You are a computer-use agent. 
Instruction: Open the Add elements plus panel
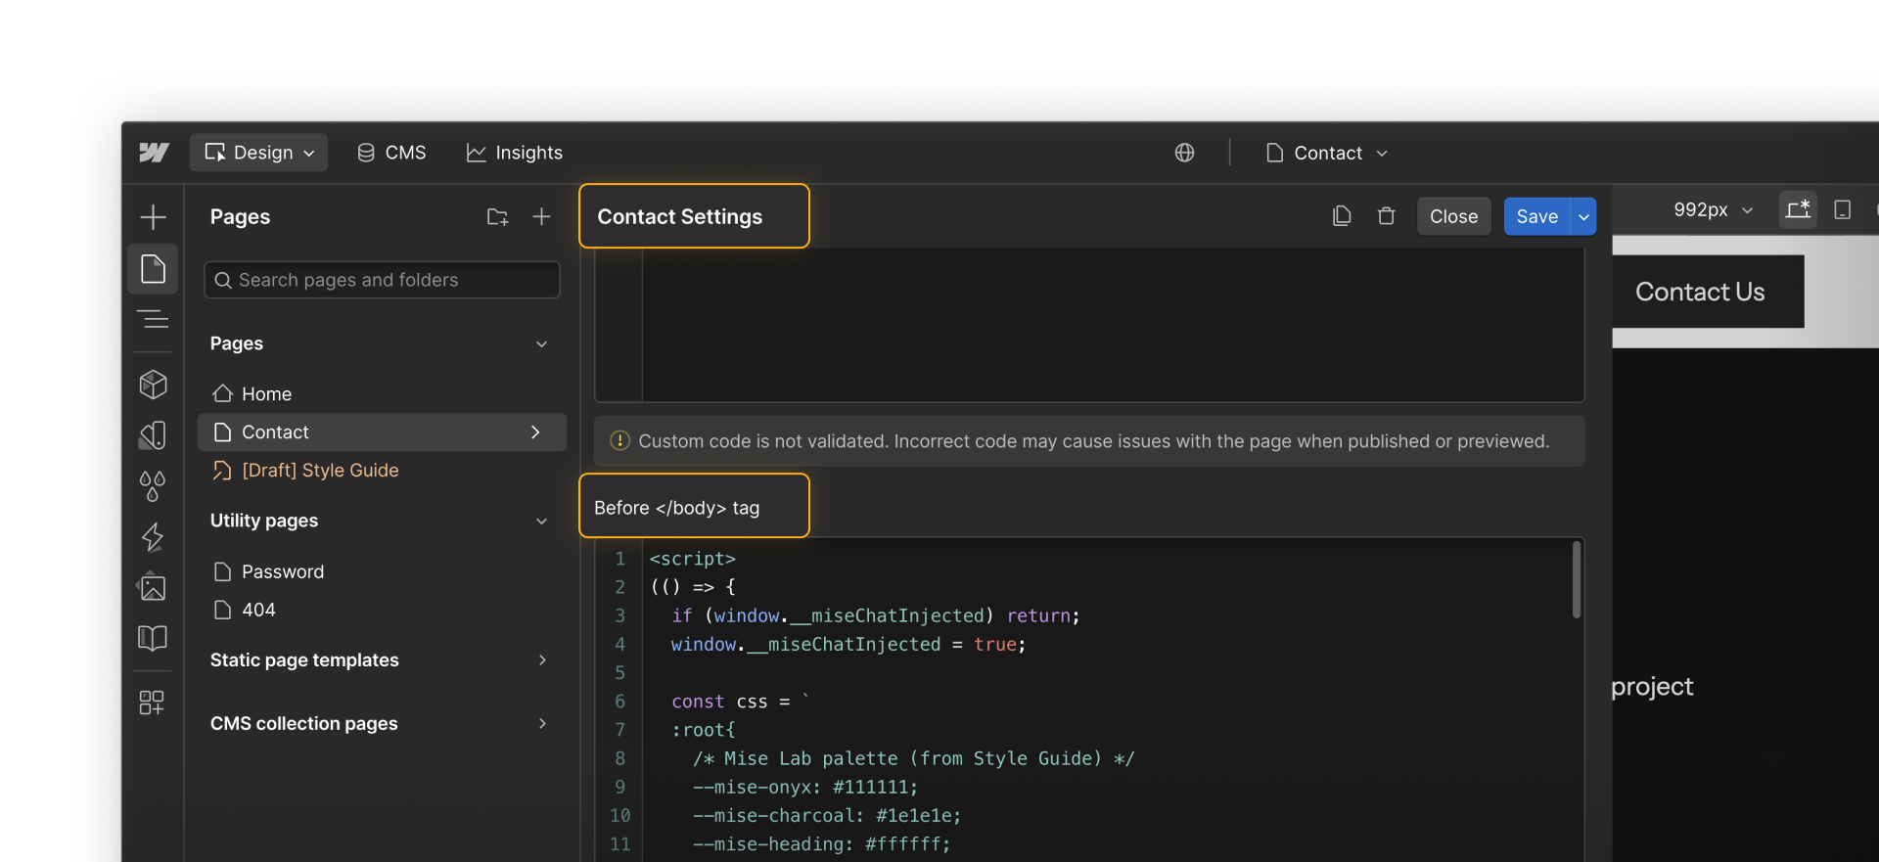[x=153, y=217]
